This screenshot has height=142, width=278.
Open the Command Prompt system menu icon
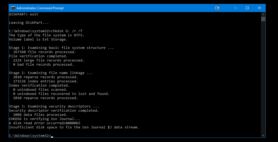pyautogui.click(x=13, y=8)
